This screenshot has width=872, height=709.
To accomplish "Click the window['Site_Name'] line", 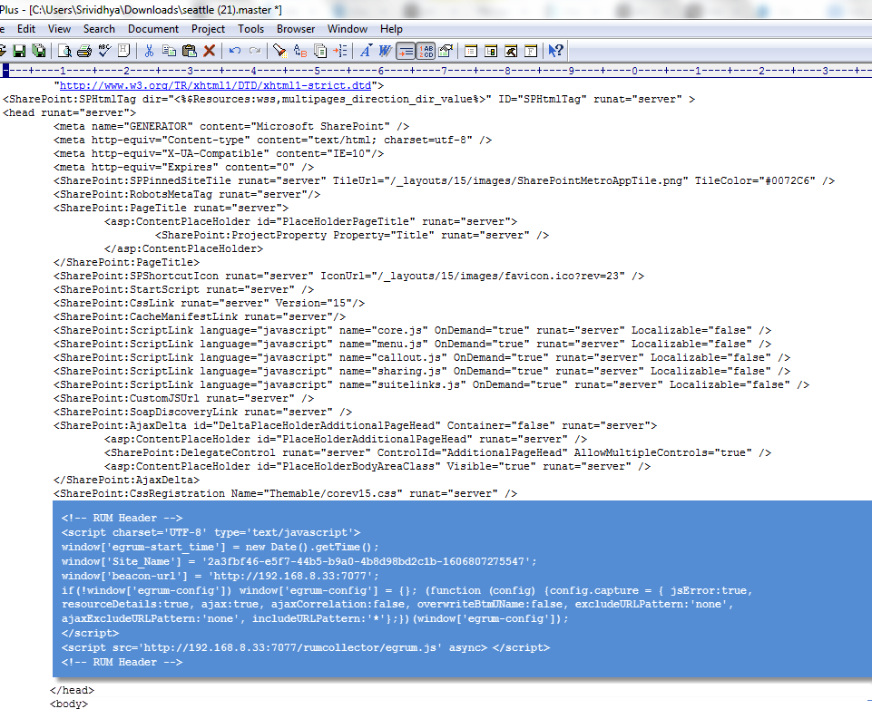I will click(299, 561).
